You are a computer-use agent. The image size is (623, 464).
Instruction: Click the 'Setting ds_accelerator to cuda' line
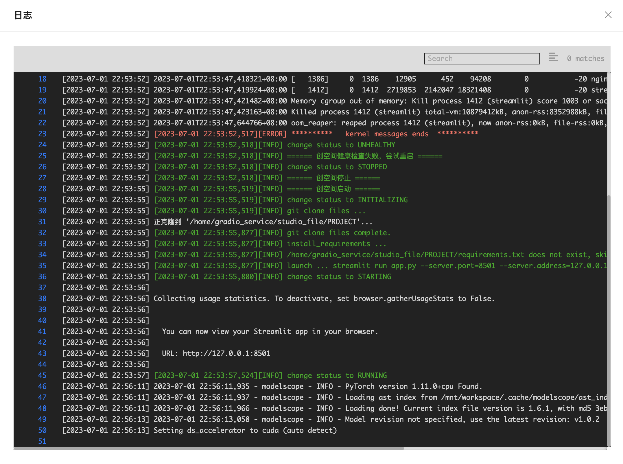click(245, 430)
